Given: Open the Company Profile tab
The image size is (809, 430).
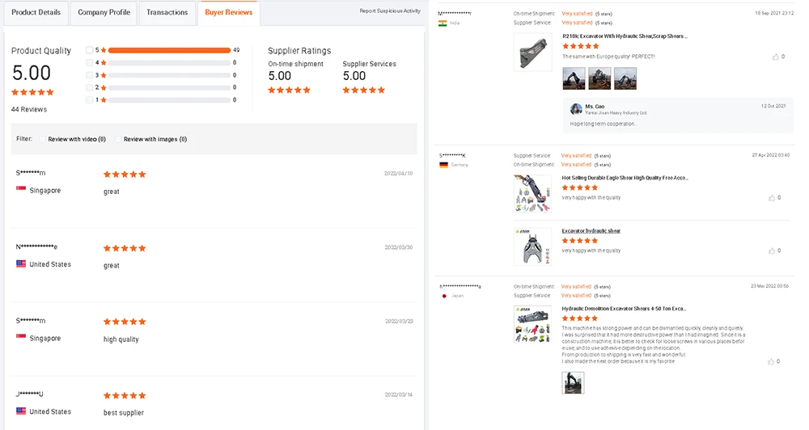Looking at the screenshot, I should click(x=104, y=12).
